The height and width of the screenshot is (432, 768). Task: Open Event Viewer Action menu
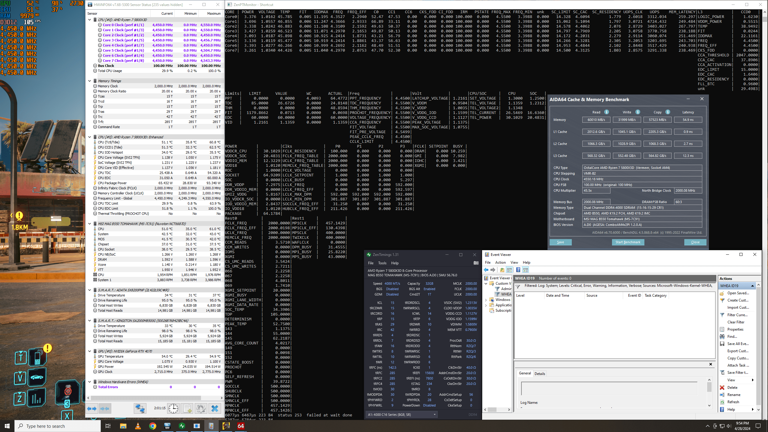click(500, 262)
